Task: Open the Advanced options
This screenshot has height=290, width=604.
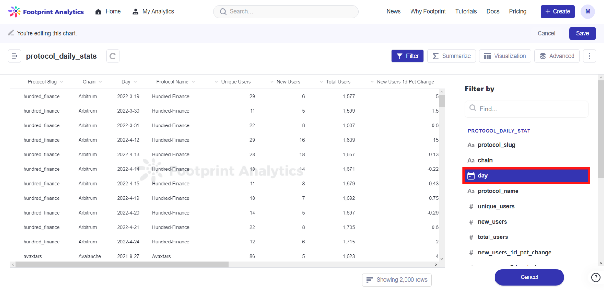Action: [557, 56]
